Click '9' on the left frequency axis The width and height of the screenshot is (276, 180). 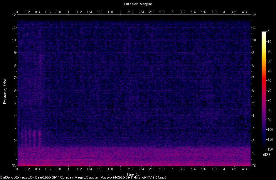click(15, 53)
